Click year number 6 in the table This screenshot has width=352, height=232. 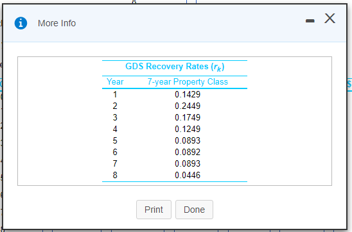coord(115,152)
